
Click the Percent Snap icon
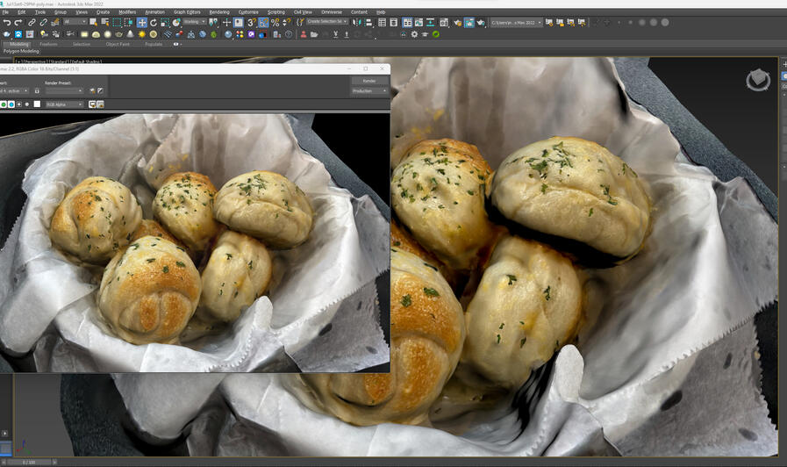coord(274,22)
